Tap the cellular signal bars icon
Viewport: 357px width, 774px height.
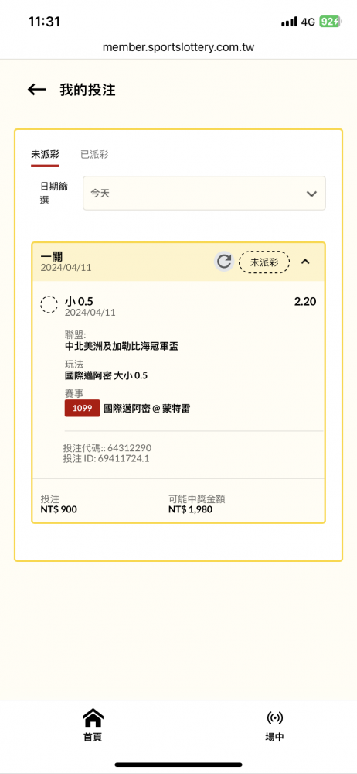tap(290, 22)
